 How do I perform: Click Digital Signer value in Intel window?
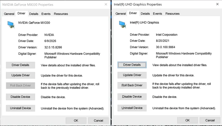point(184,55)
